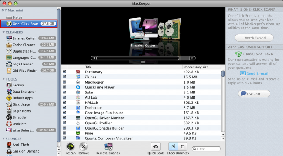Image resolution: width=283 pixels, height=156 pixels.
Task: Click the Filter search field
Action: coord(208,149)
